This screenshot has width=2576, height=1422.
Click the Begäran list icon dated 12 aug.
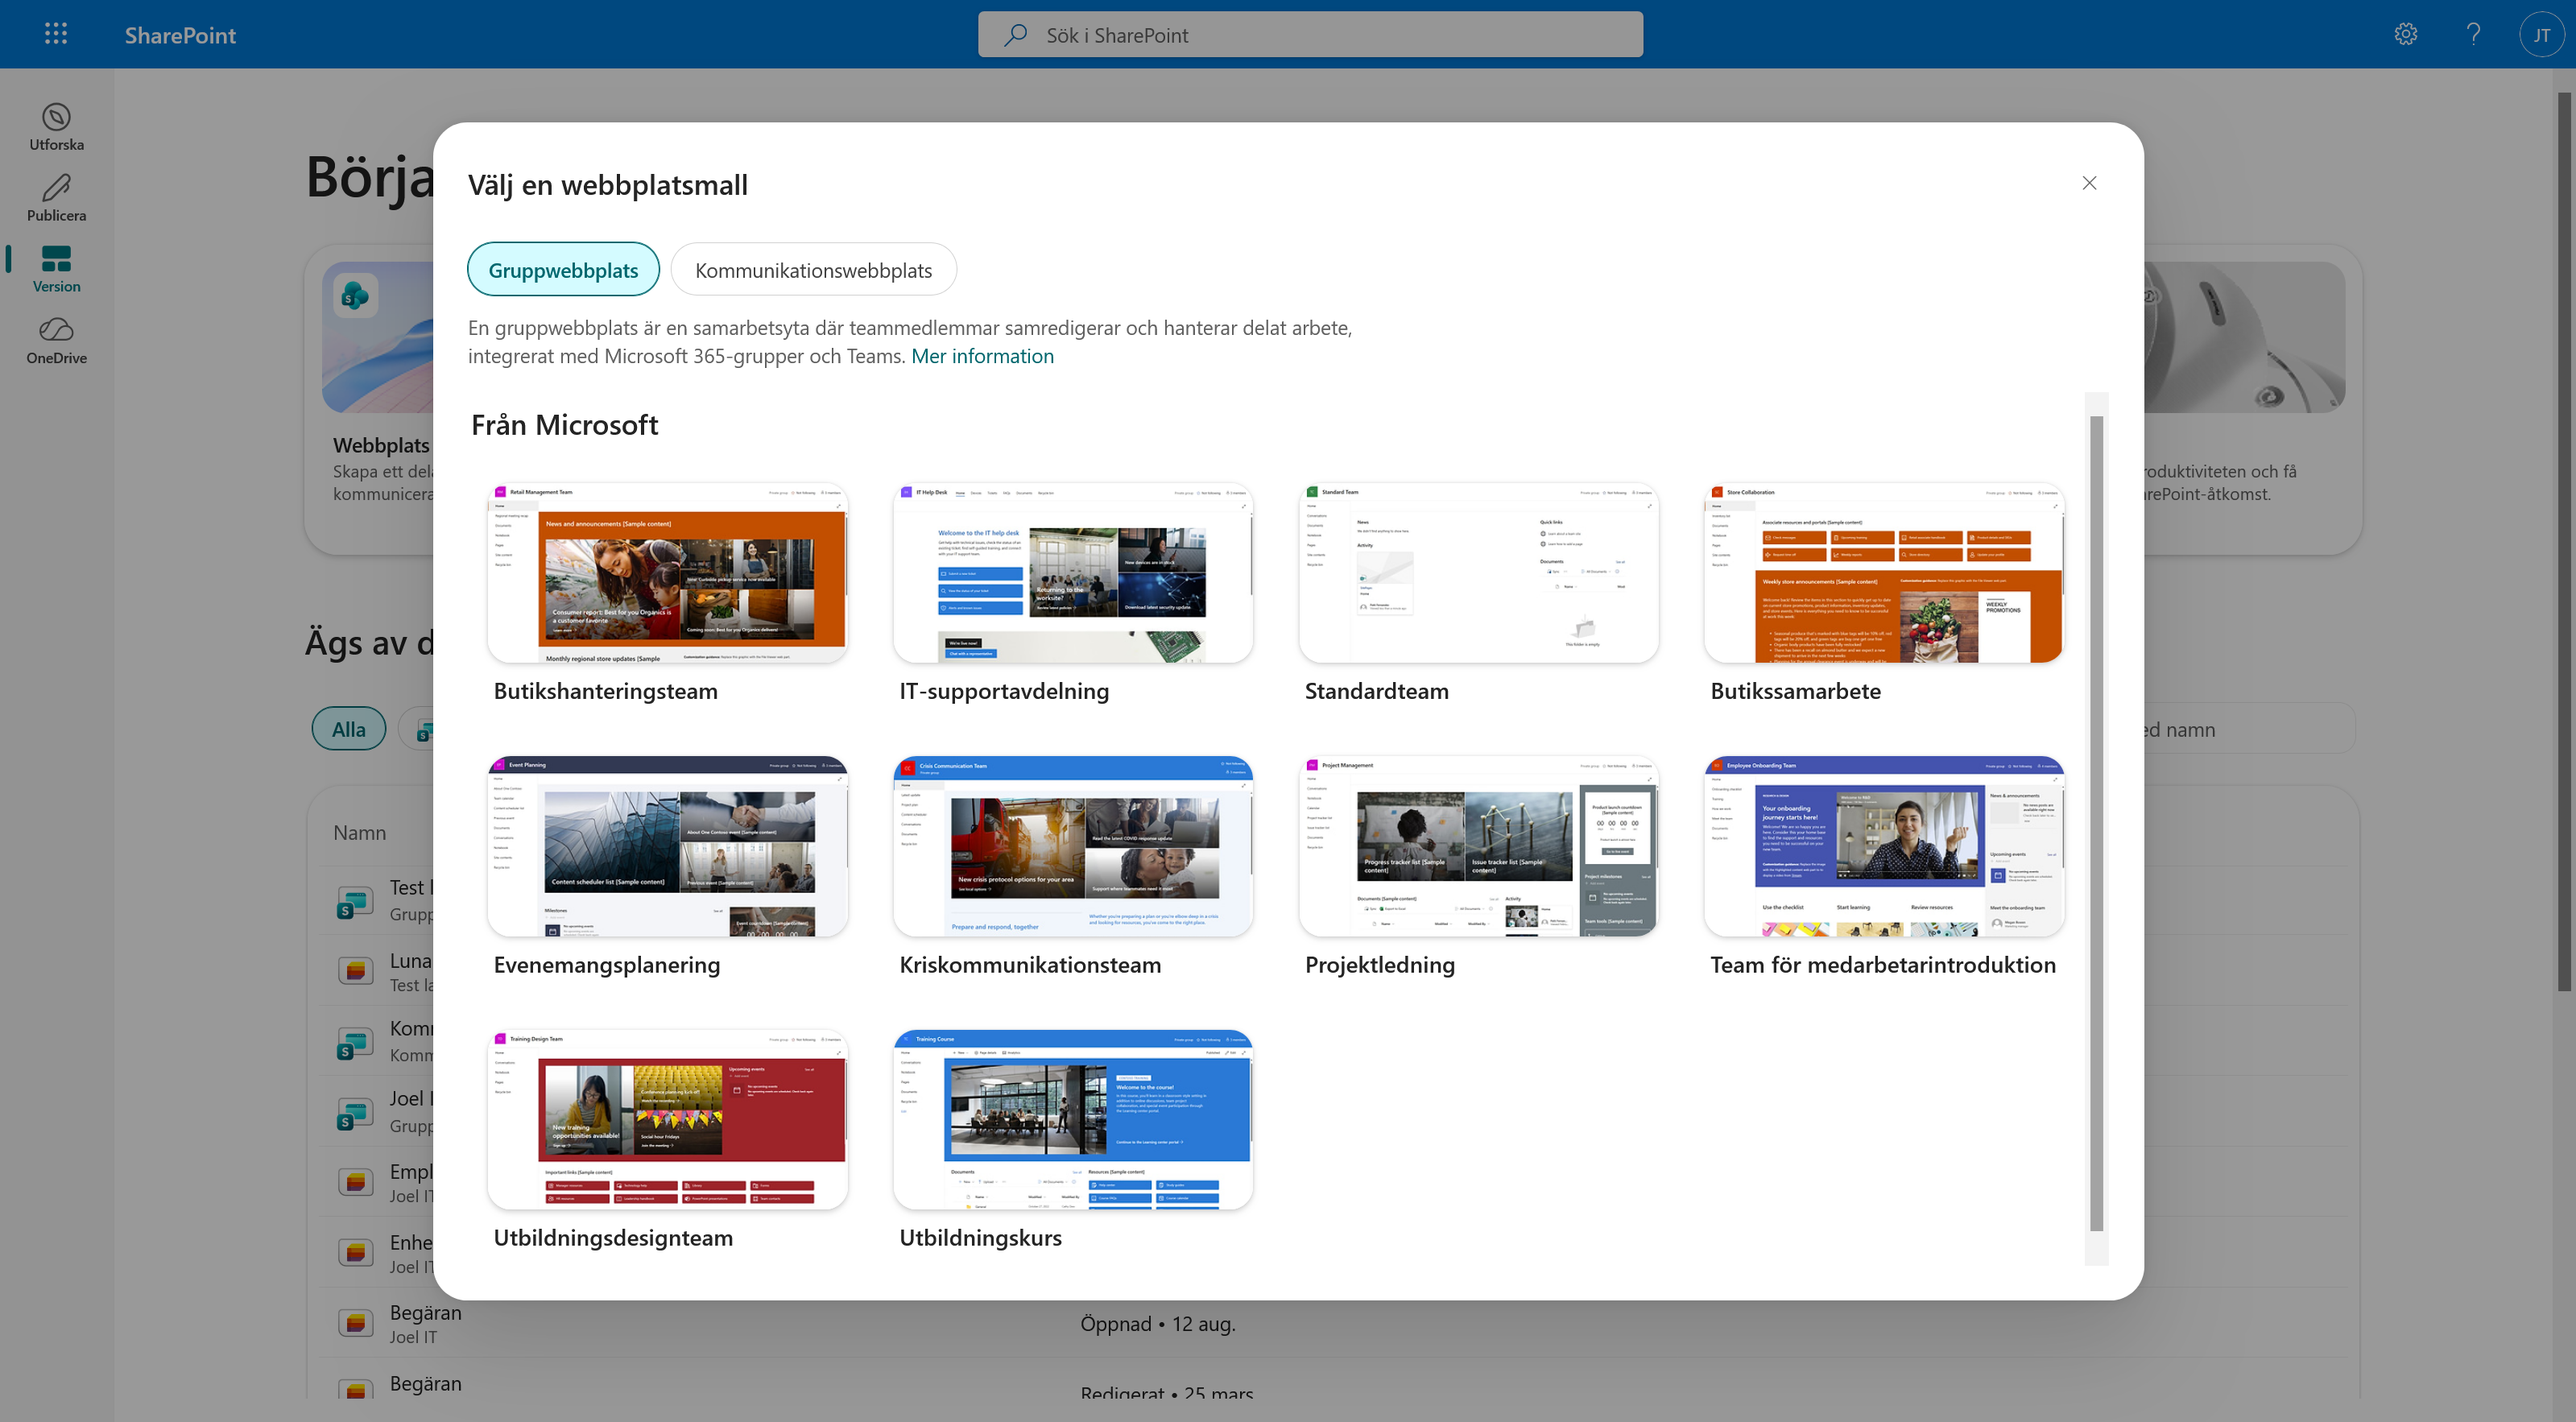[355, 1323]
